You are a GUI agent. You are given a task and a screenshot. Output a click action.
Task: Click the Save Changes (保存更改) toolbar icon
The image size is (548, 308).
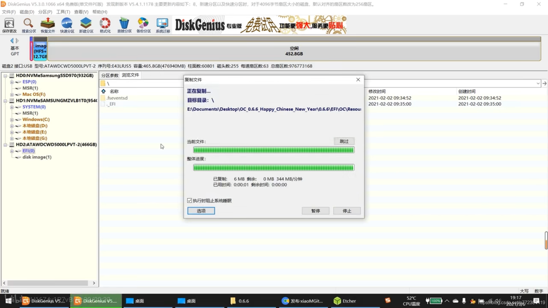point(9,25)
